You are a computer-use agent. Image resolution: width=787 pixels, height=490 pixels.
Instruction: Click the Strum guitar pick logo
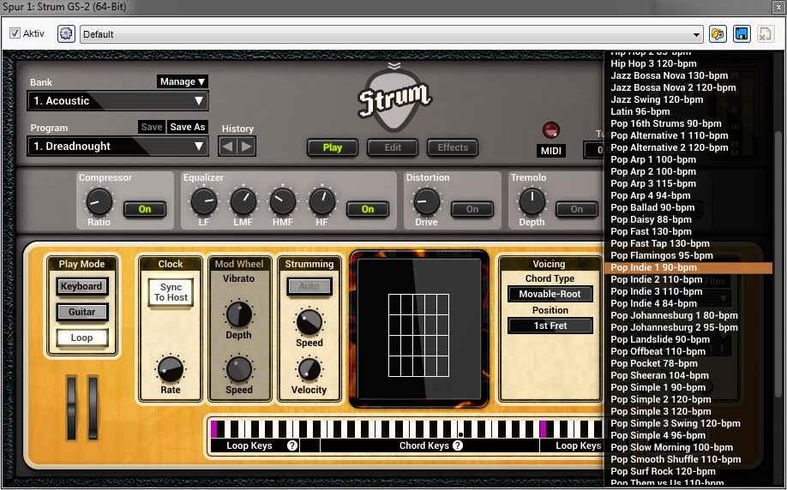click(394, 100)
